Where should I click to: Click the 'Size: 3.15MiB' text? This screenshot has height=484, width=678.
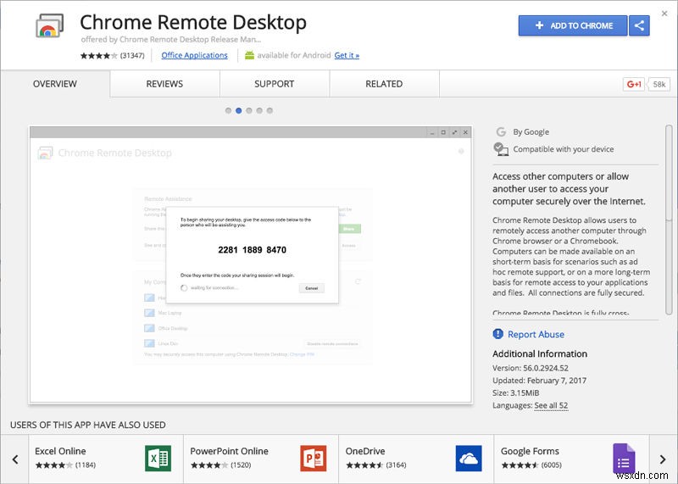516,392
